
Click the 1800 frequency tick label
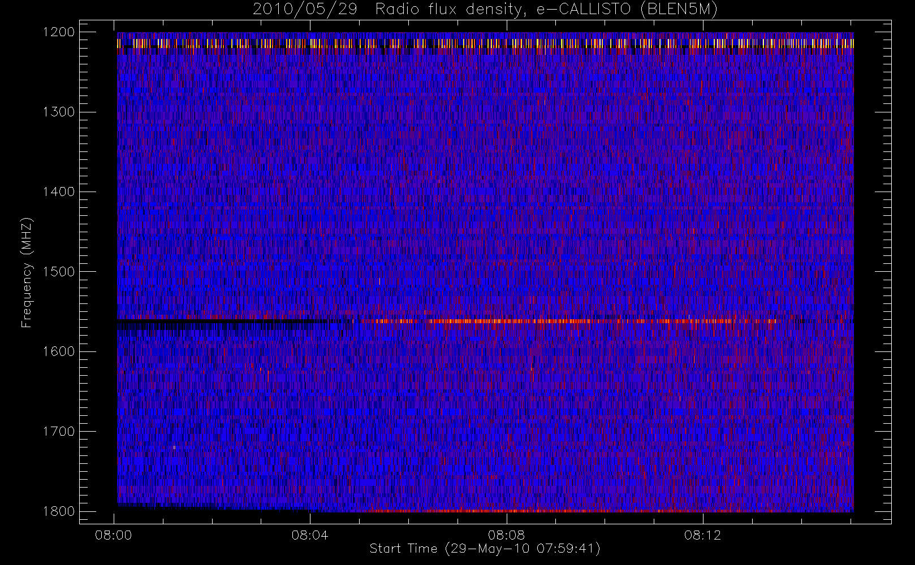coord(59,511)
